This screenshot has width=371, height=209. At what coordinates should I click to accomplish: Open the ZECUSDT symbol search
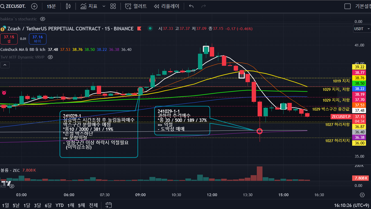[13, 6]
